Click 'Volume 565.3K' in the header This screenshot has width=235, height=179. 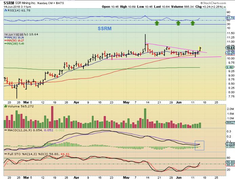point(183,7)
